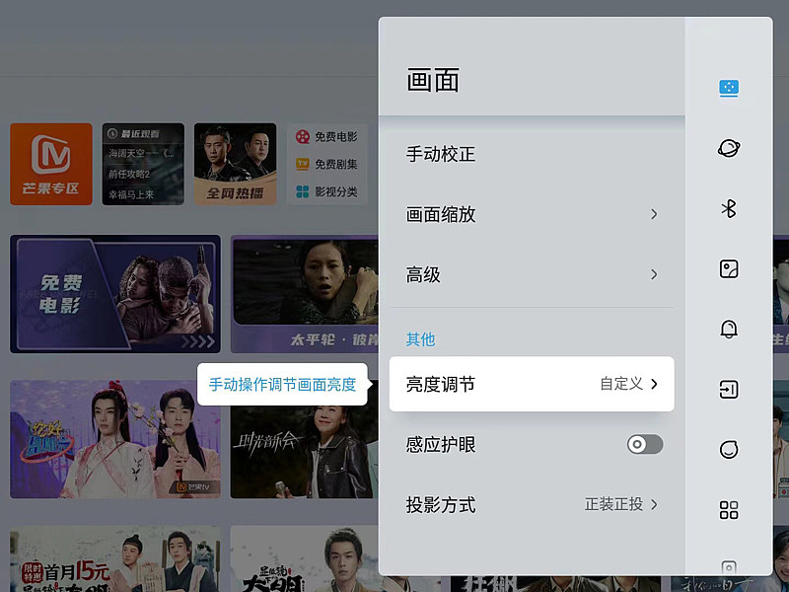
Task: Select the 手动校正 menu item
Action: pos(532,154)
